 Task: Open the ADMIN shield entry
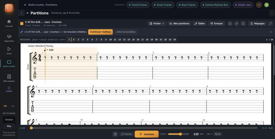(9, 89)
